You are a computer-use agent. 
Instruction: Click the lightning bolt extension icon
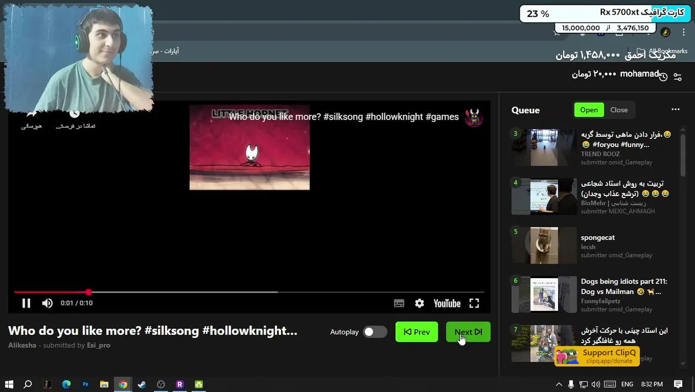[x=665, y=32]
